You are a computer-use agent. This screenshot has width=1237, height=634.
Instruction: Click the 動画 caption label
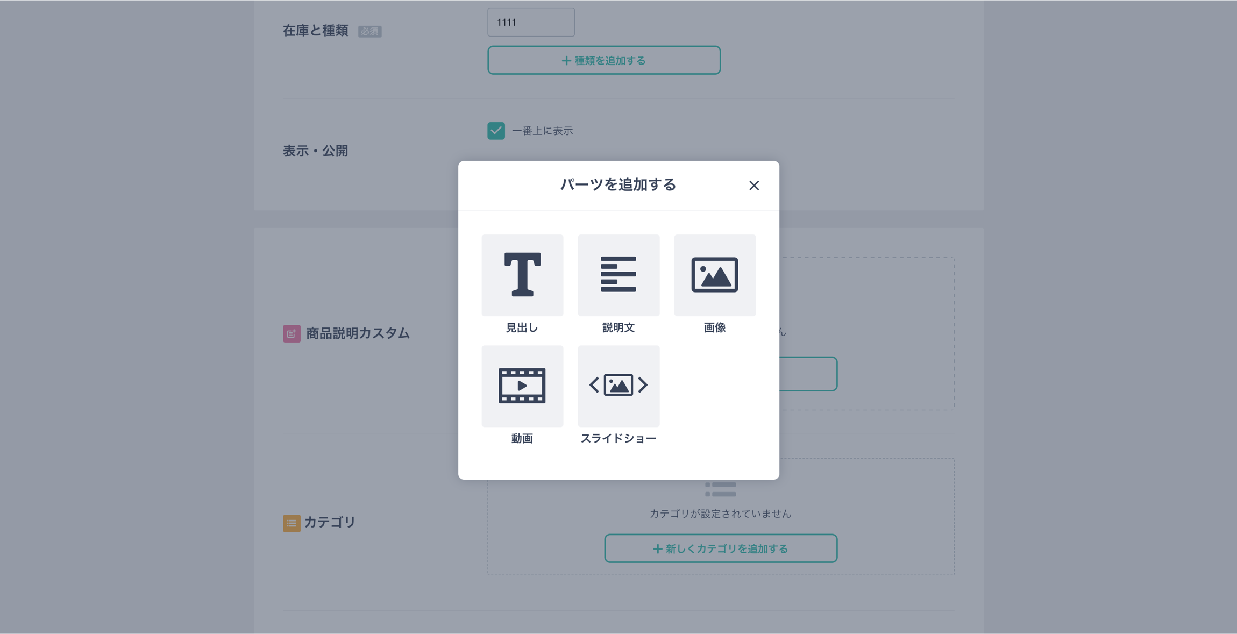click(522, 438)
